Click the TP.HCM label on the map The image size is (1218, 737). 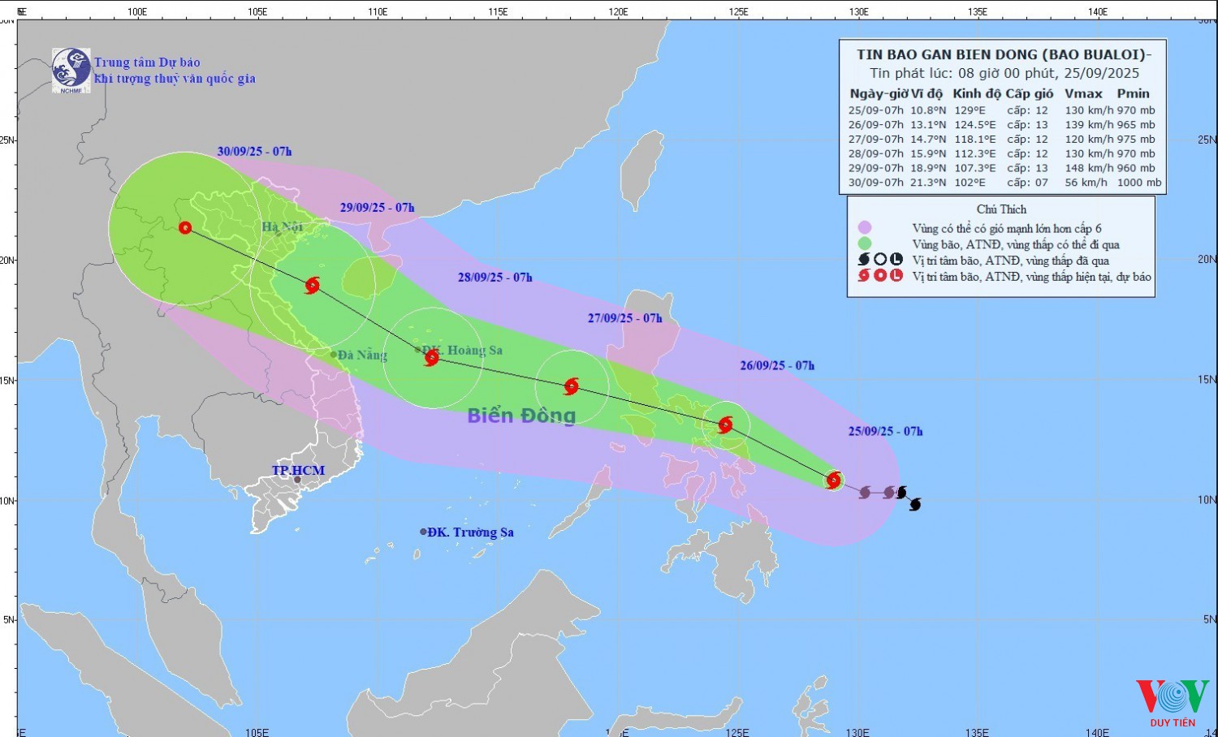click(x=298, y=471)
